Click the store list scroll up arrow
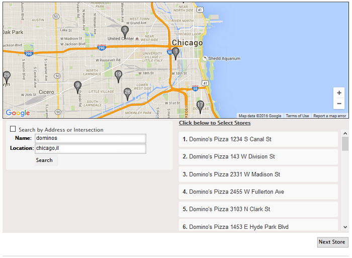The image size is (352, 258). pyautogui.click(x=345, y=133)
